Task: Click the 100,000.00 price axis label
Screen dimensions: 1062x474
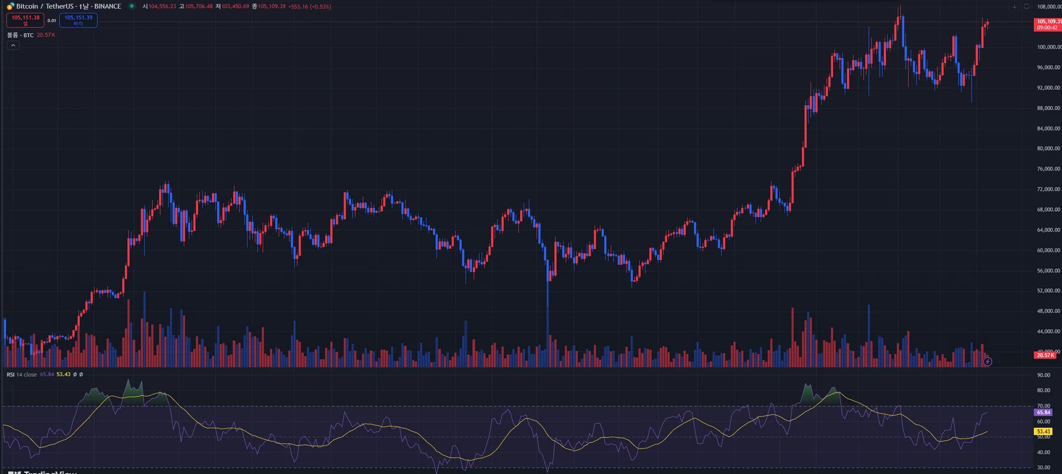Action: pos(1049,47)
